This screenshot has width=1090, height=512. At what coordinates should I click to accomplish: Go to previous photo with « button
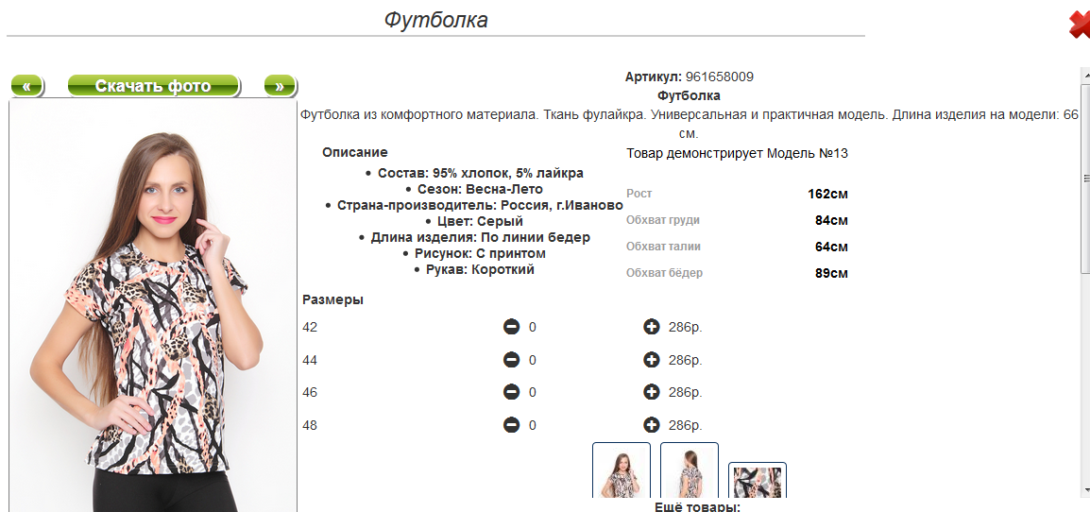click(x=27, y=86)
